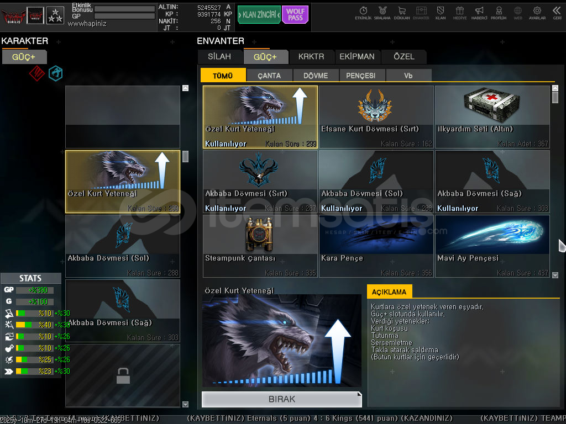
Task: Click the Geri back arrow
Action: coord(557,13)
